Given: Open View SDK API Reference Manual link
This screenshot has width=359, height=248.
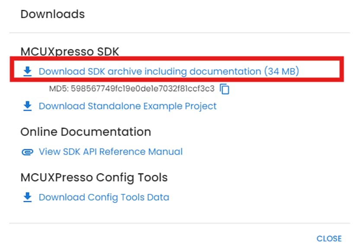Looking at the screenshot, I should [110, 152].
